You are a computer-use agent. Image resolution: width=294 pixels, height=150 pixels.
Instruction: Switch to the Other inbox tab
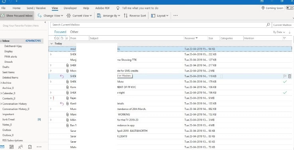tap(74, 32)
